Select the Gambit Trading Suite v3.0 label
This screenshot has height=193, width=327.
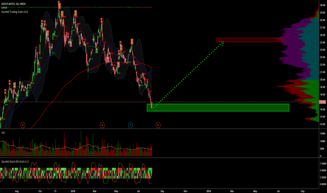pos(15,12)
